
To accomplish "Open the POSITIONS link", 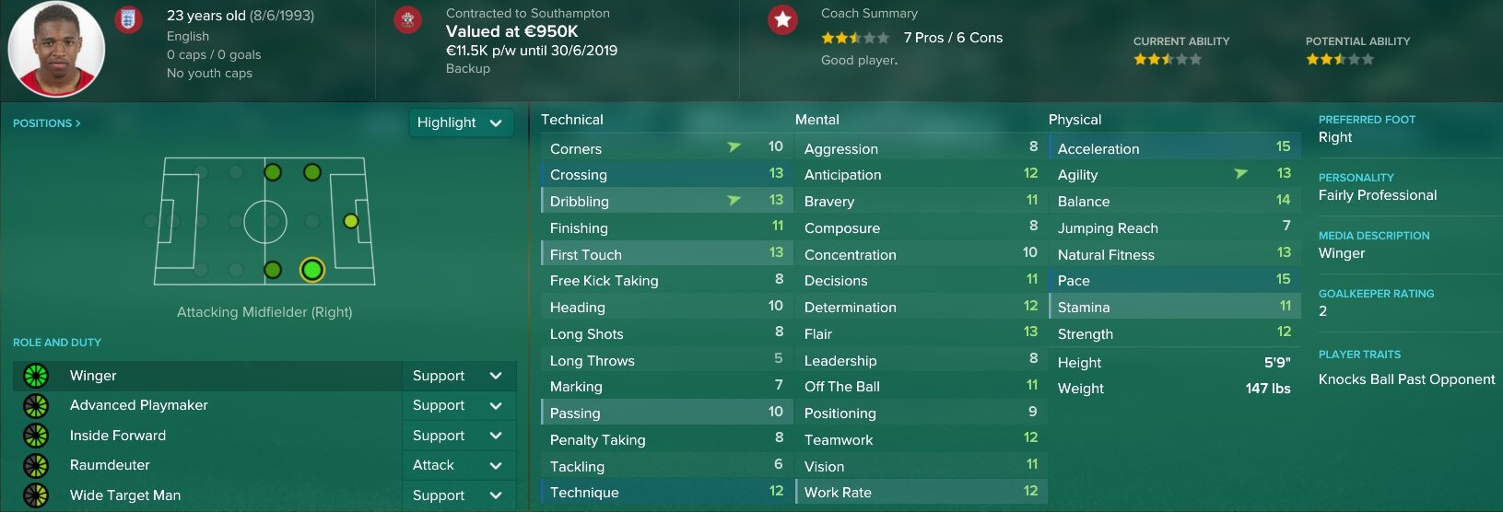I will point(47,122).
